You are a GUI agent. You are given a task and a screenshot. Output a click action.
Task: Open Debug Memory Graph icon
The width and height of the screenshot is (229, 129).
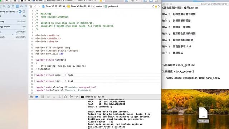point(71,97)
